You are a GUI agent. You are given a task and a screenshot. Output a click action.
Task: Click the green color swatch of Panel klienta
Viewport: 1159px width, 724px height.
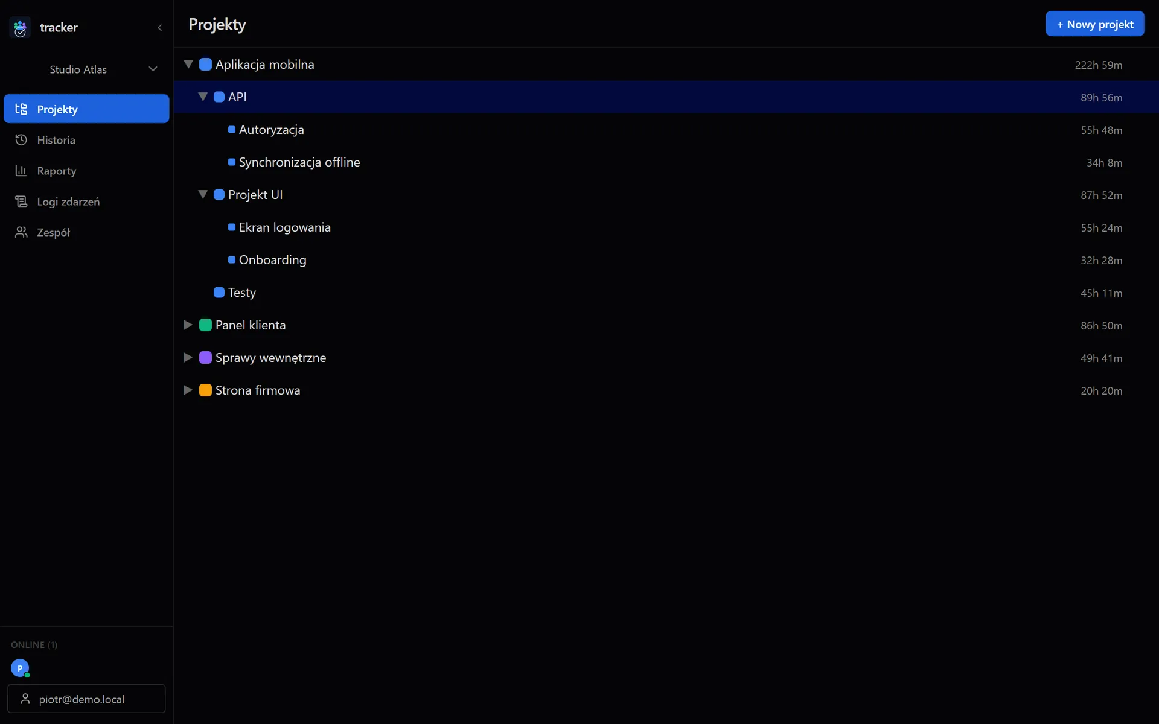tap(205, 325)
